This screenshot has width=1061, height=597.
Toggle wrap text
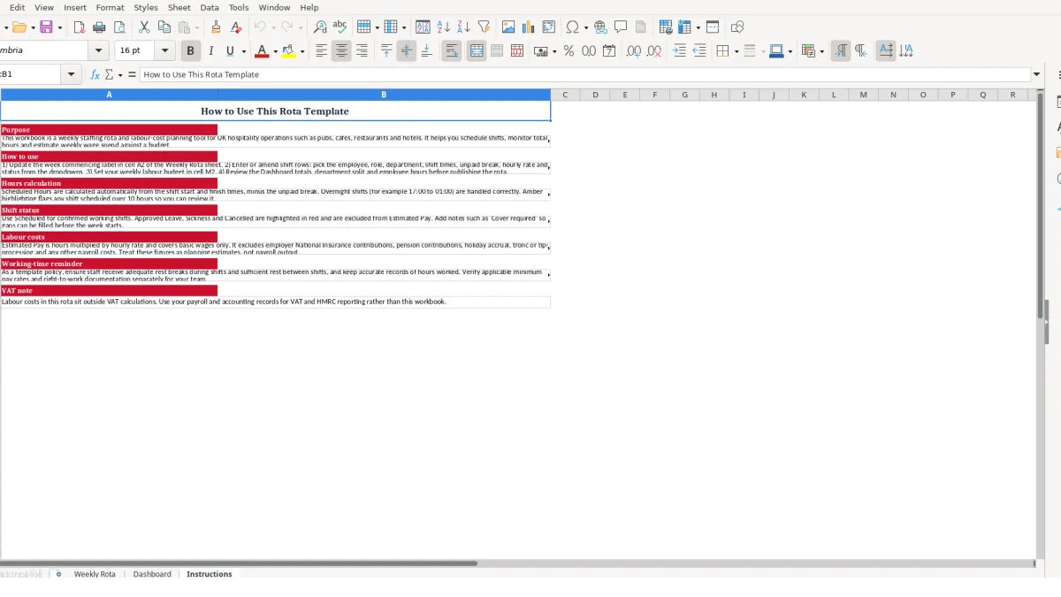451,51
